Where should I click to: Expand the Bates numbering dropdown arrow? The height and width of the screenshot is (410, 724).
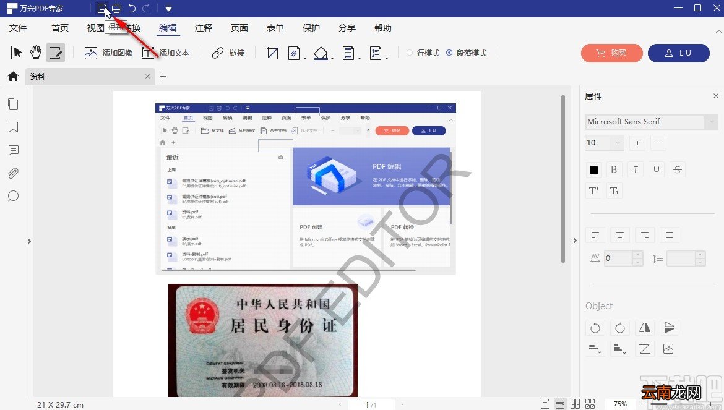pos(387,58)
